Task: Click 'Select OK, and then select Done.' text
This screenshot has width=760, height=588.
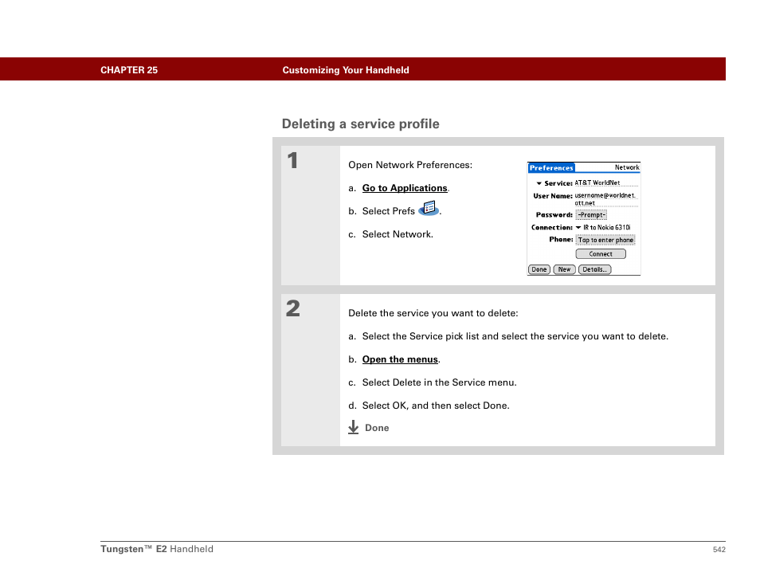Action: (x=436, y=406)
